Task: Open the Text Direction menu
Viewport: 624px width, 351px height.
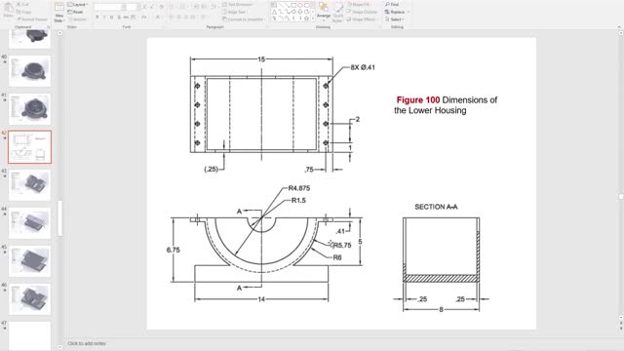Action: tap(237, 4)
